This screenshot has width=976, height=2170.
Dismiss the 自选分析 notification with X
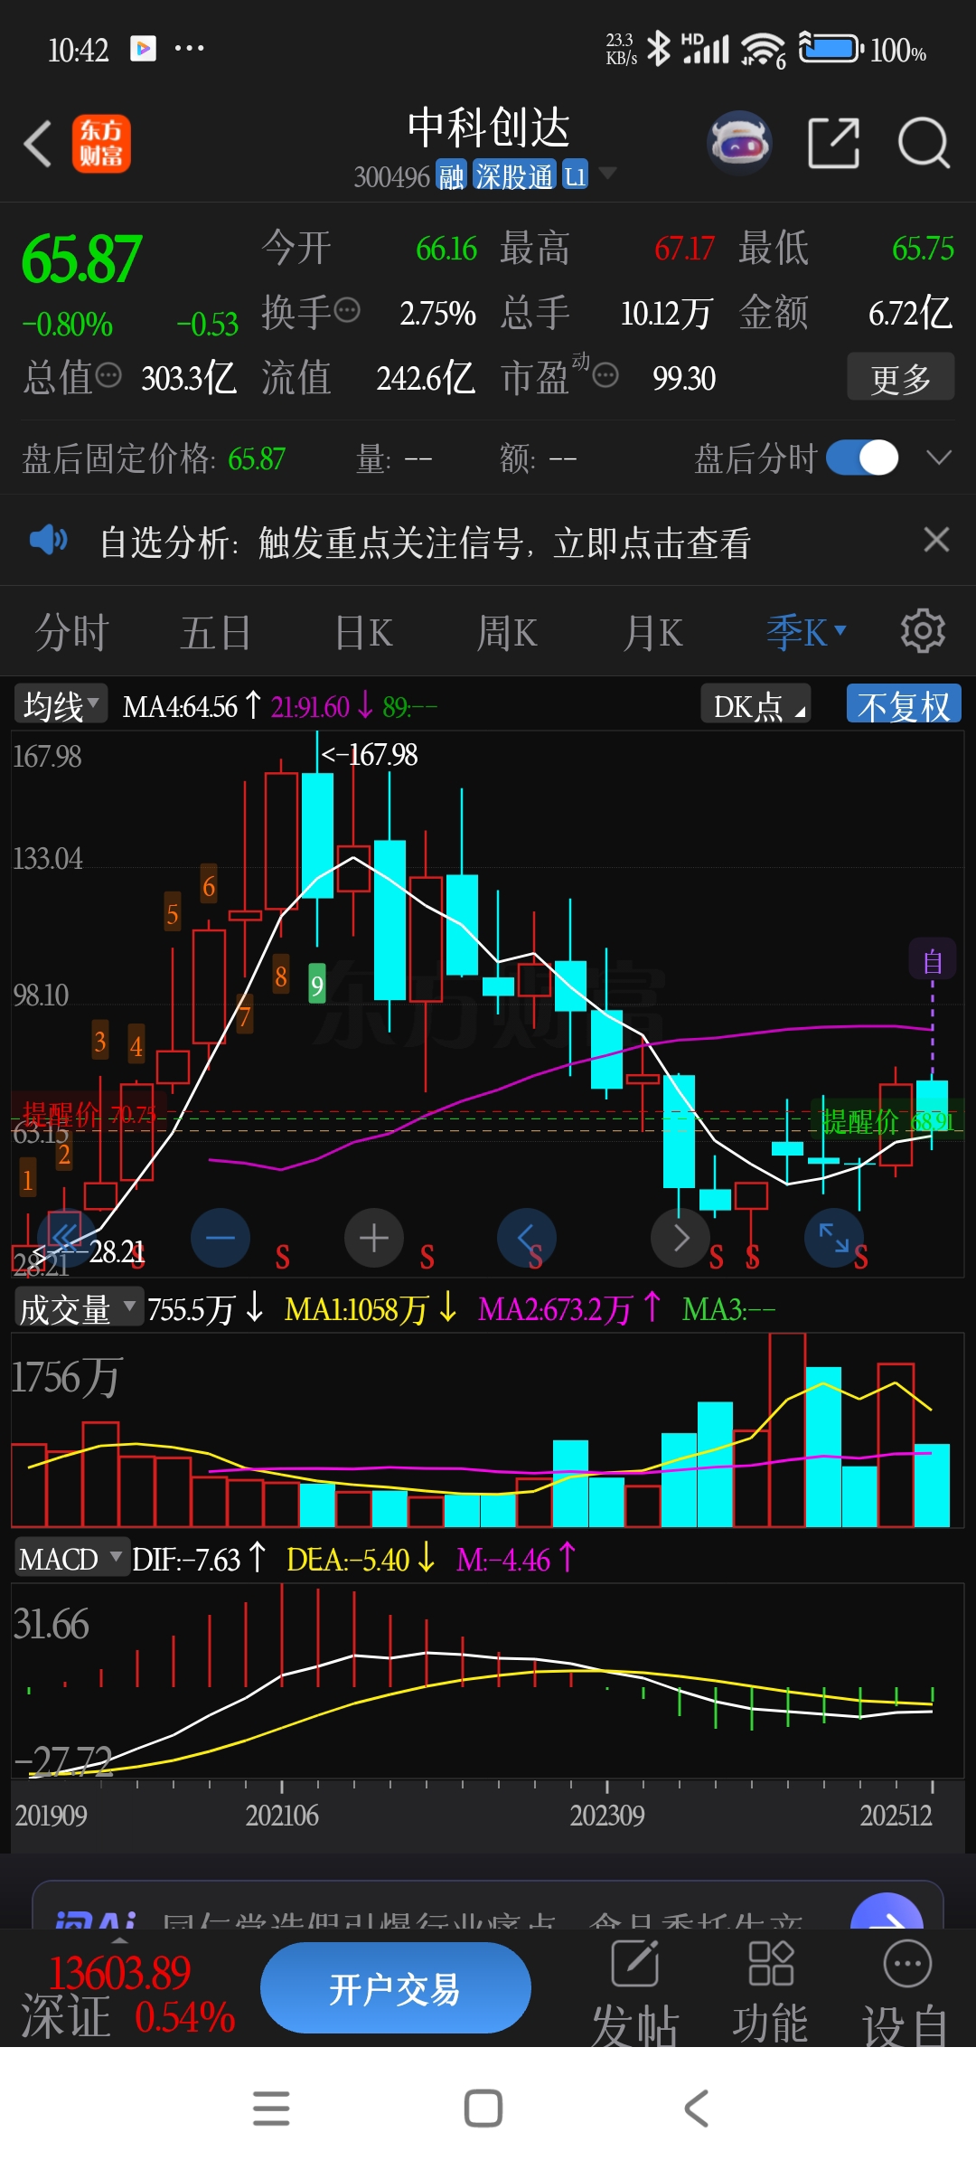click(x=936, y=540)
